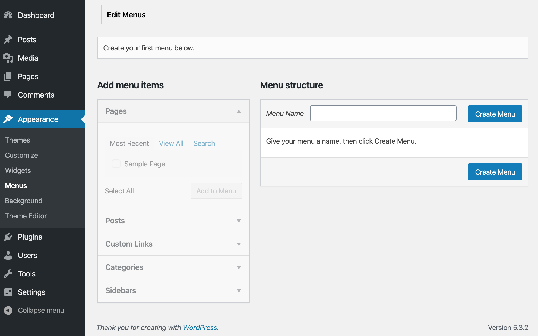Click the Settings sliders icon
Screen dimensions: 538x336
[x=8, y=292]
